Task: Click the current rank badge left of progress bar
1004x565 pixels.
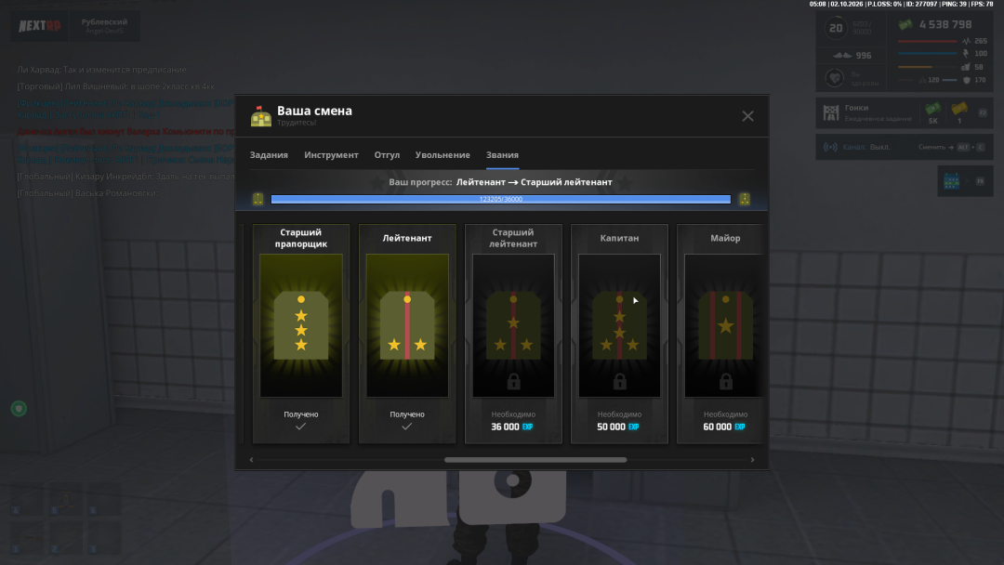Action: point(258,199)
